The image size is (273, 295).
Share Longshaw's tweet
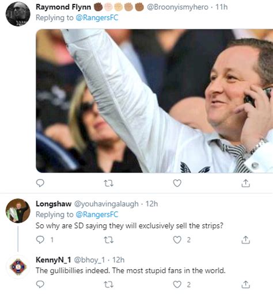pos(245,240)
